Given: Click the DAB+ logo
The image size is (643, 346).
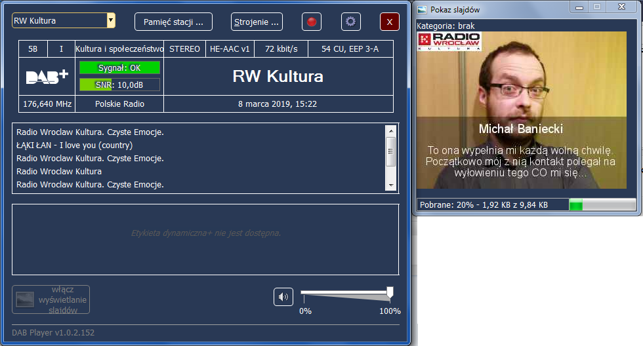Looking at the screenshot, I should (x=47, y=76).
